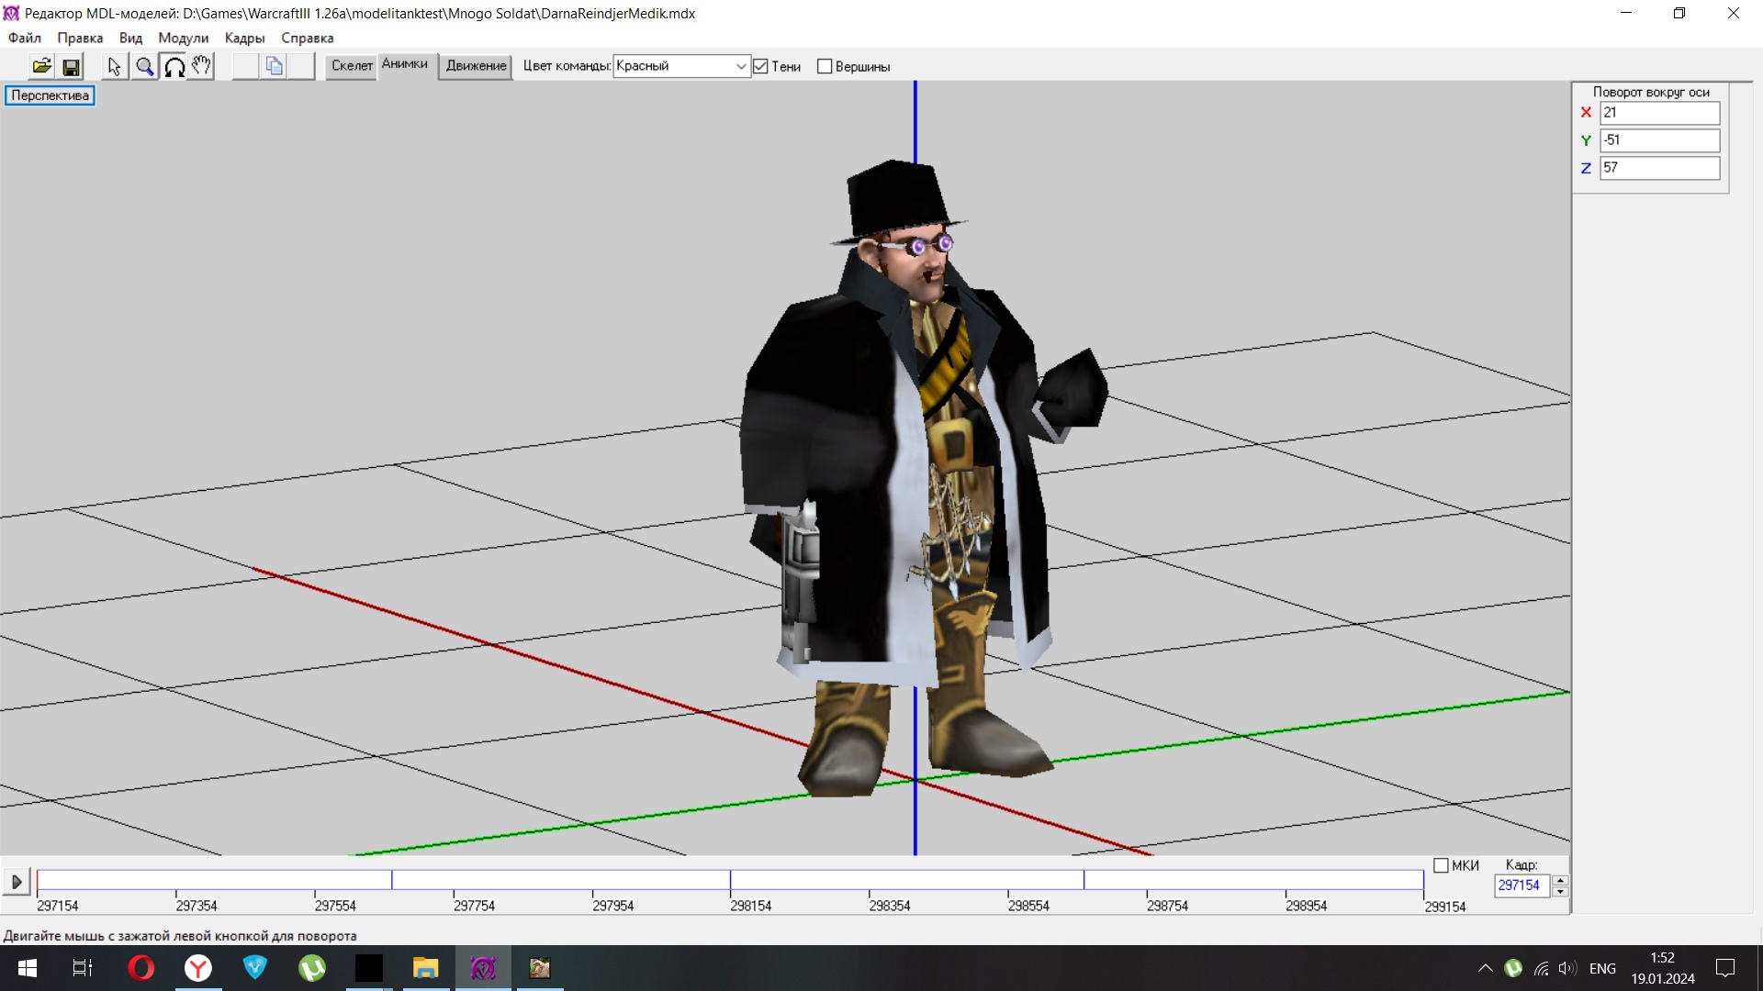Click the save floppy disk icon
Screen dimensions: 1763x991
[71, 66]
